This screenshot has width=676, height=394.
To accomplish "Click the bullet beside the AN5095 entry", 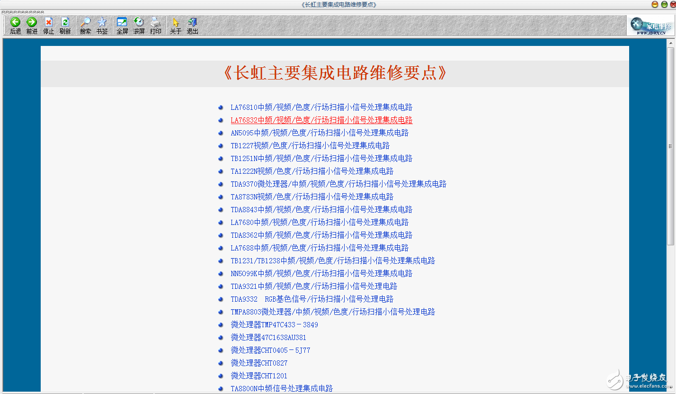I will 221,133.
